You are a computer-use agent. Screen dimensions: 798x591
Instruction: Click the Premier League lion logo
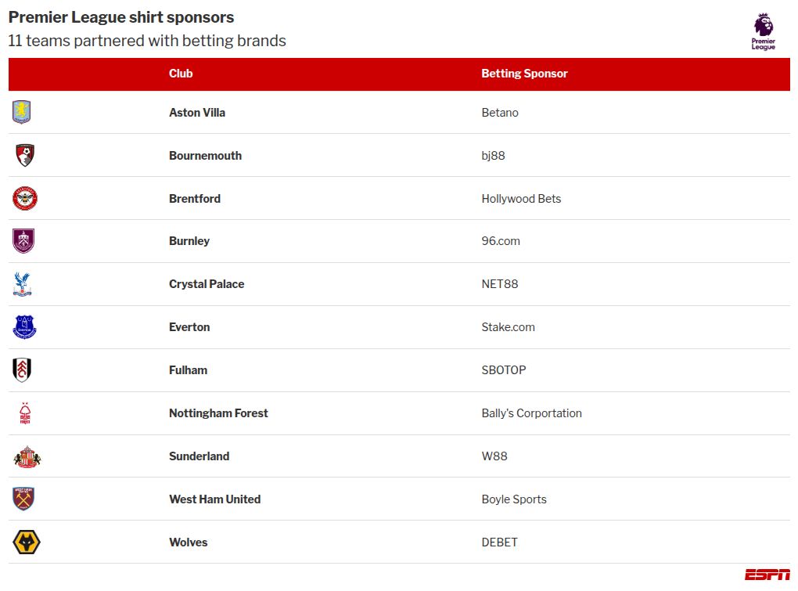[763, 31]
